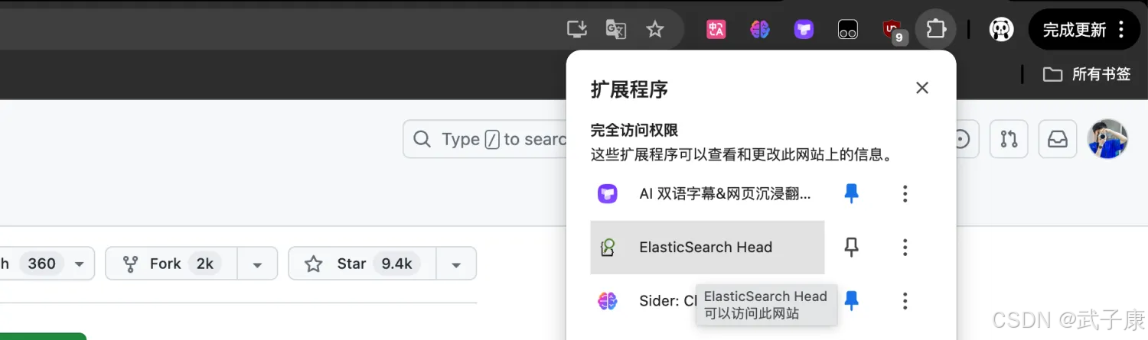The height and width of the screenshot is (340, 1148).
Task: Bookmark this page with the star icon
Action: (655, 30)
